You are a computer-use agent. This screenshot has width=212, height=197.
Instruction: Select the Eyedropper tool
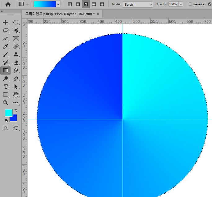[x=6, y=47]
